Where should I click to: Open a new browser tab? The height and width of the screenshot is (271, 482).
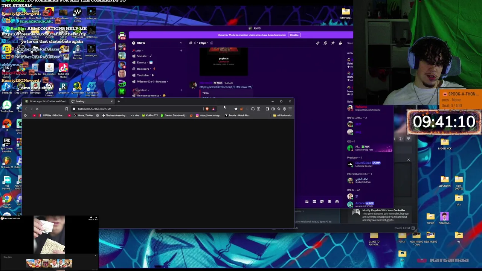(x=119, y=101)
